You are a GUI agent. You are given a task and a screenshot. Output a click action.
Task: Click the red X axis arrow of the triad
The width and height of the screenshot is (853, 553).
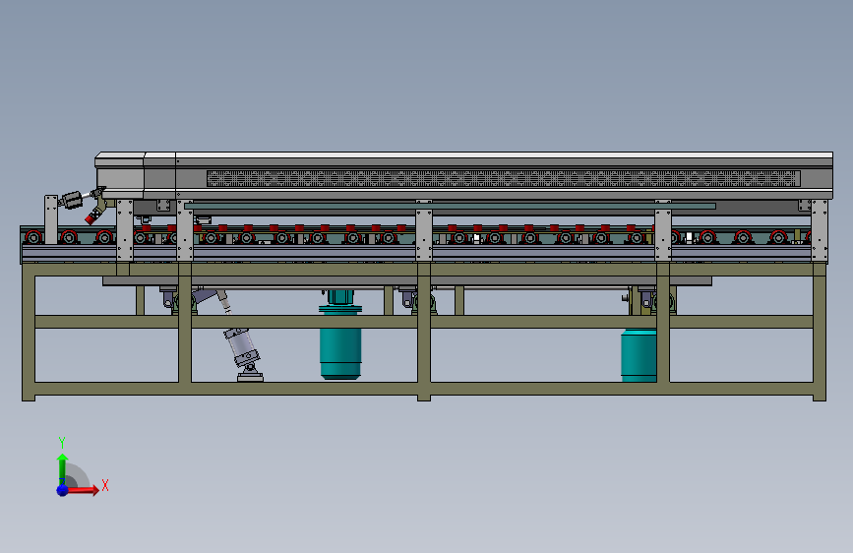[x=83, y=490]
